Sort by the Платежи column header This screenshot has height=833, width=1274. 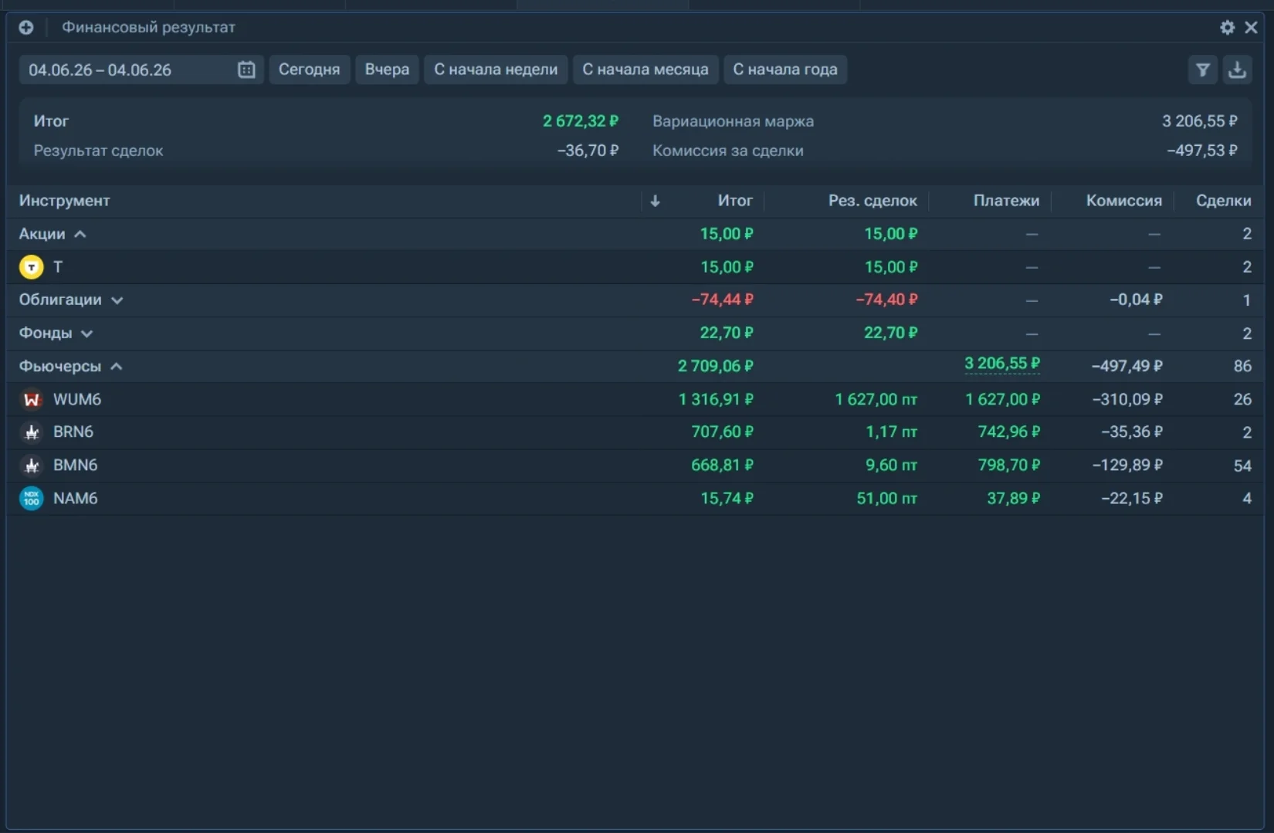[x=1006, y=201]
